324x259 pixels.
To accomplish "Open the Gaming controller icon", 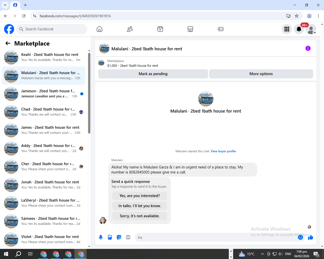I will click(x=221, y=29).
